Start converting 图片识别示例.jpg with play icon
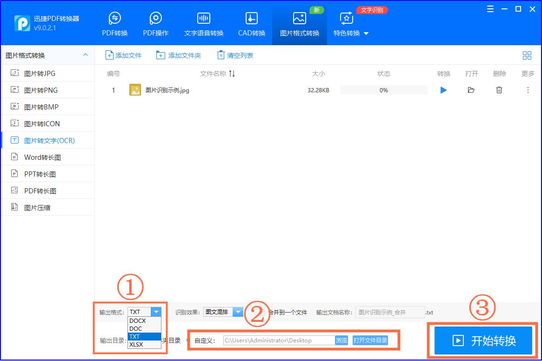The width and height of the screenshot is (542, 361). pos(443,90)
